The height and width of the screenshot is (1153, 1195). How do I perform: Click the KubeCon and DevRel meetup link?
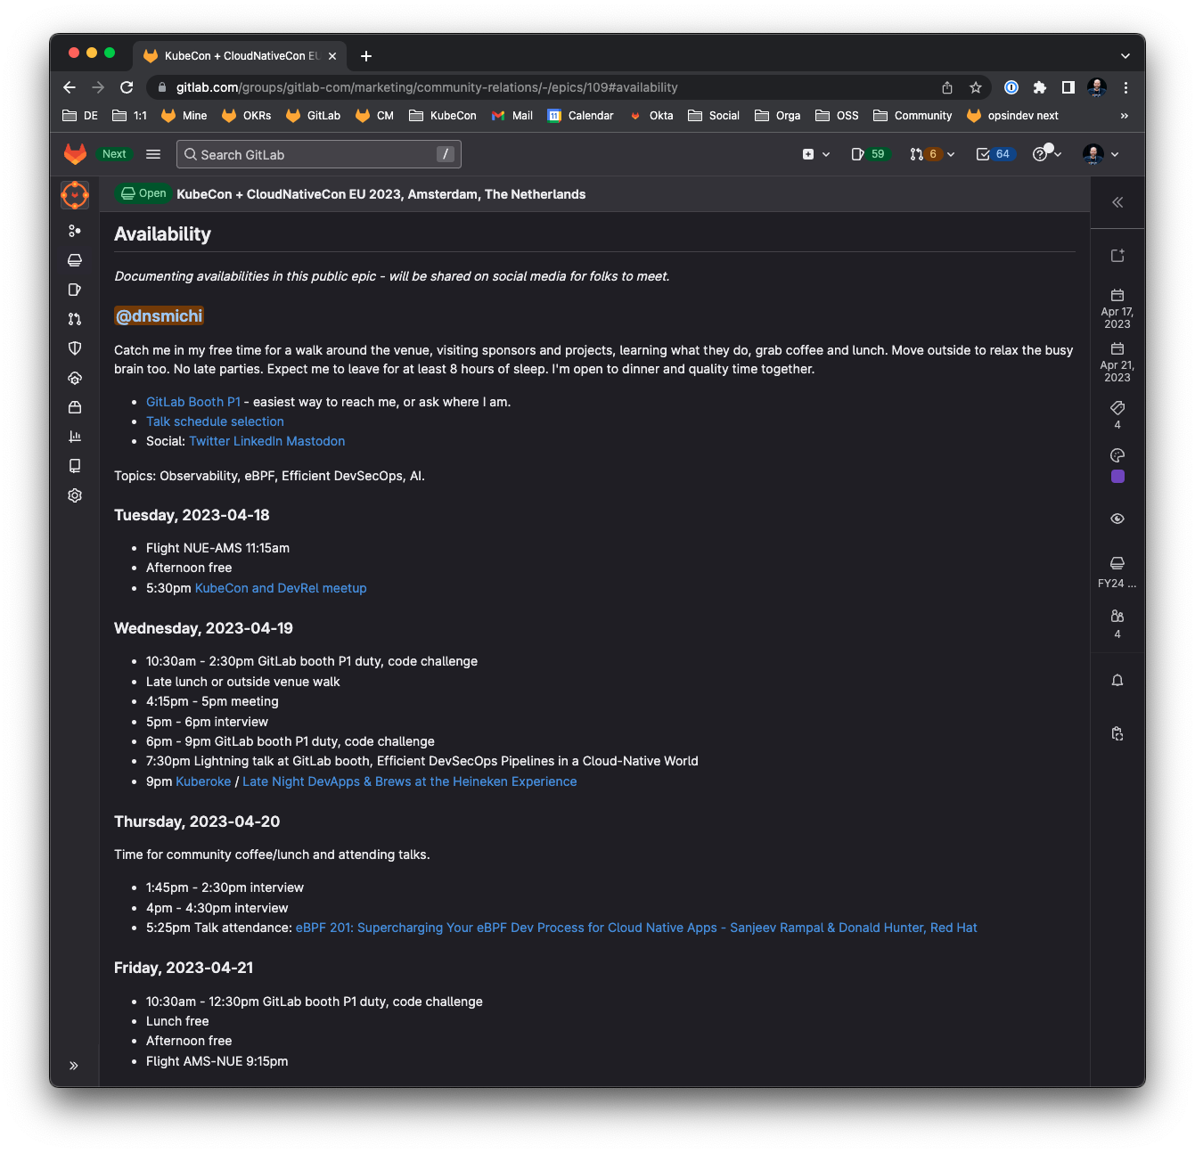tap(281, 588)
